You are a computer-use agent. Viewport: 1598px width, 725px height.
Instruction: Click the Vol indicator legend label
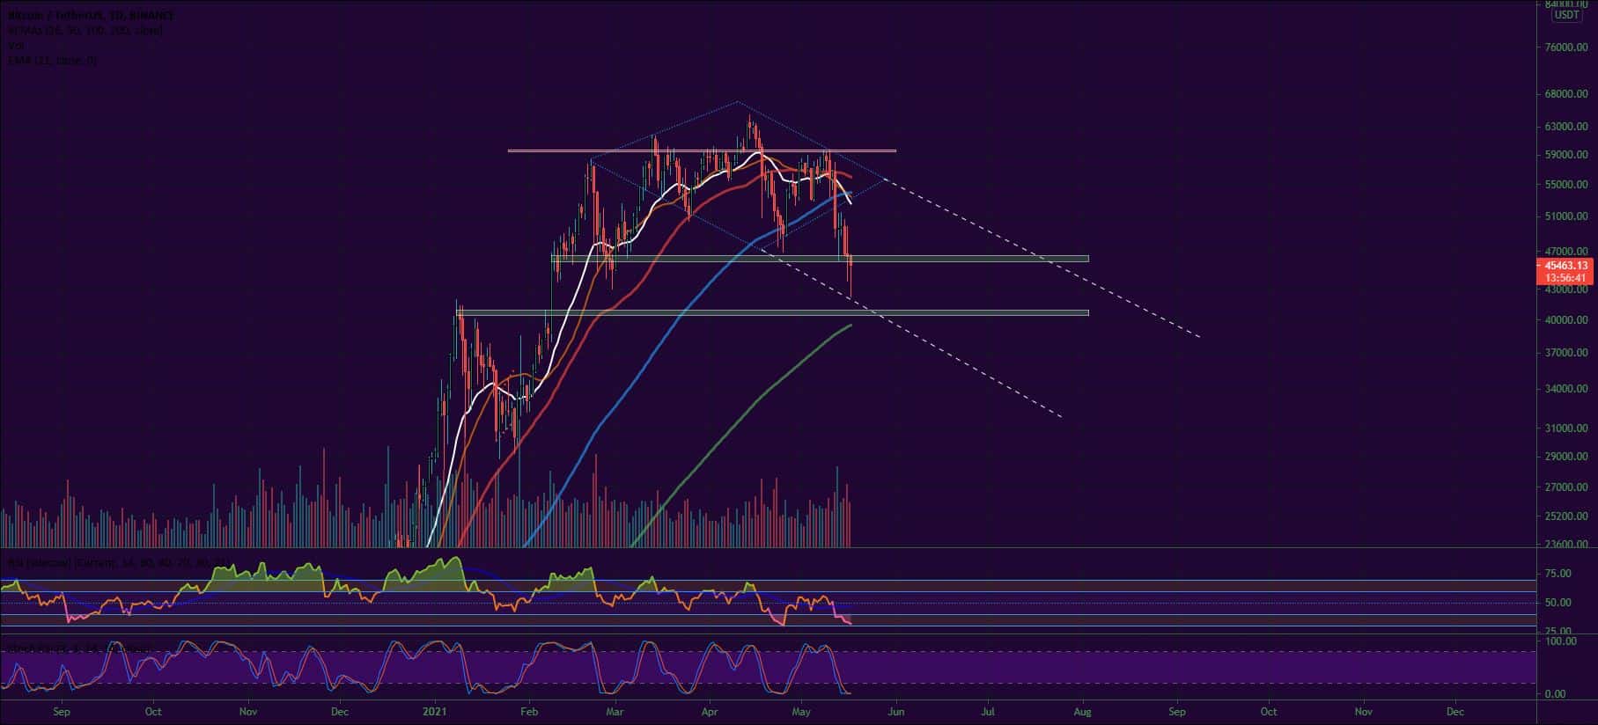click(14, 46)
